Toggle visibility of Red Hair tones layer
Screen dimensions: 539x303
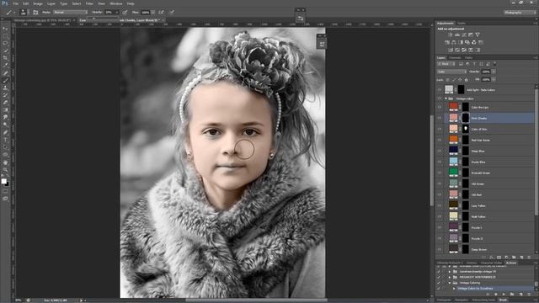(x=440, y=141)
